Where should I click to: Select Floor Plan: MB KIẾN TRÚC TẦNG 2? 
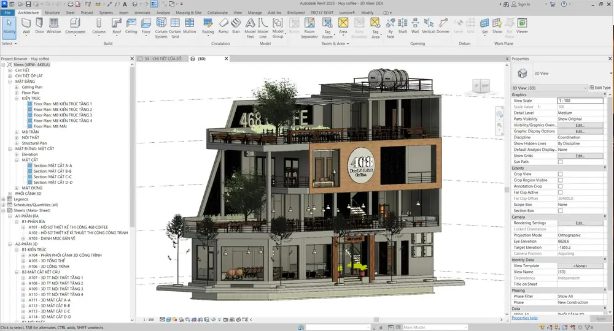pyautogui.click(x=63, y=110)
